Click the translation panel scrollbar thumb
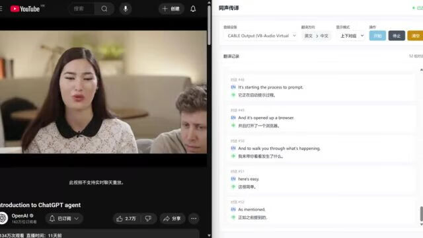The image size is (423, 238). coord(422,214)
